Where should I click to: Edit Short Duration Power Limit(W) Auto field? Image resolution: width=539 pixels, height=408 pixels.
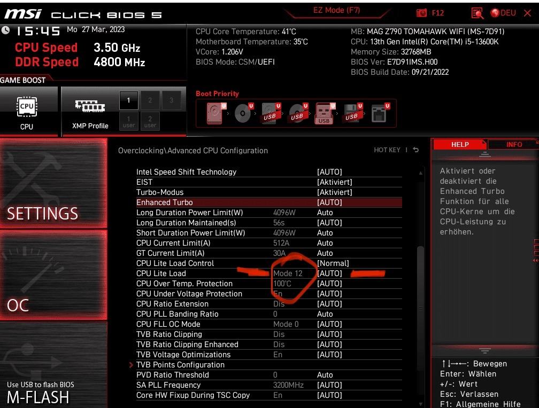click(325, 232)
